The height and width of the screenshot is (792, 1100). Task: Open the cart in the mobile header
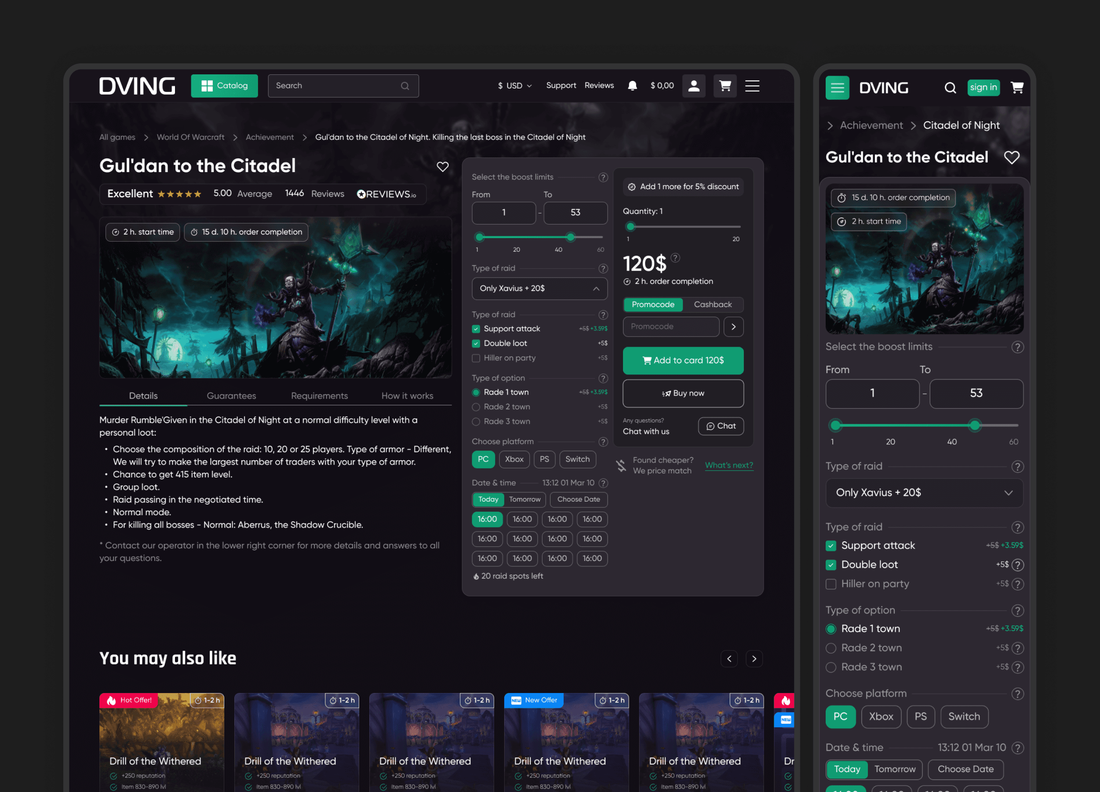tap(1017, 88)
